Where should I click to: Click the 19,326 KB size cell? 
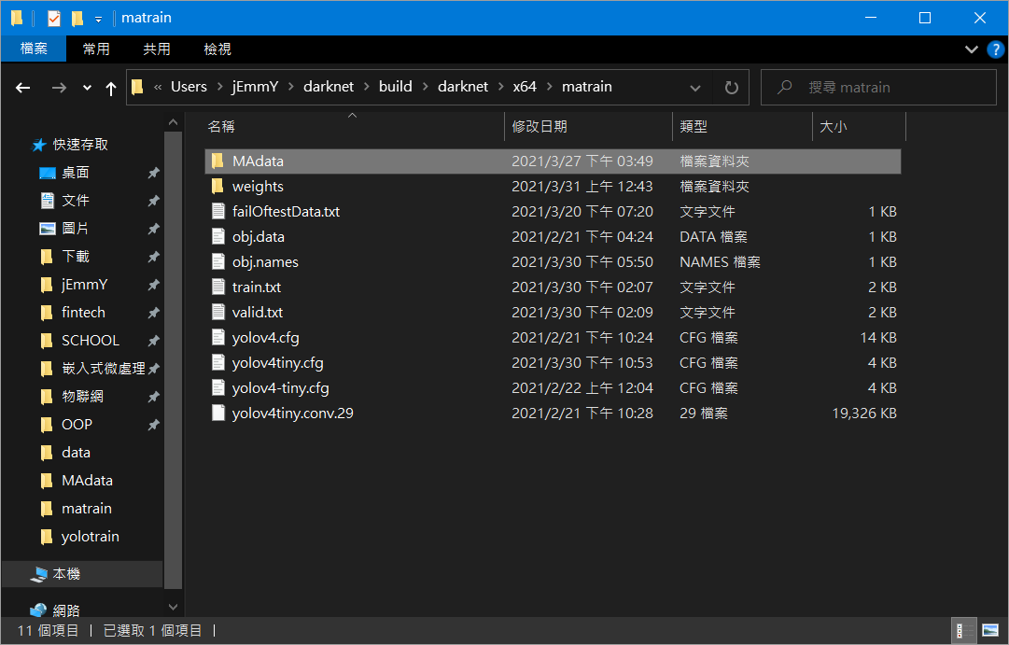[864, 413]
